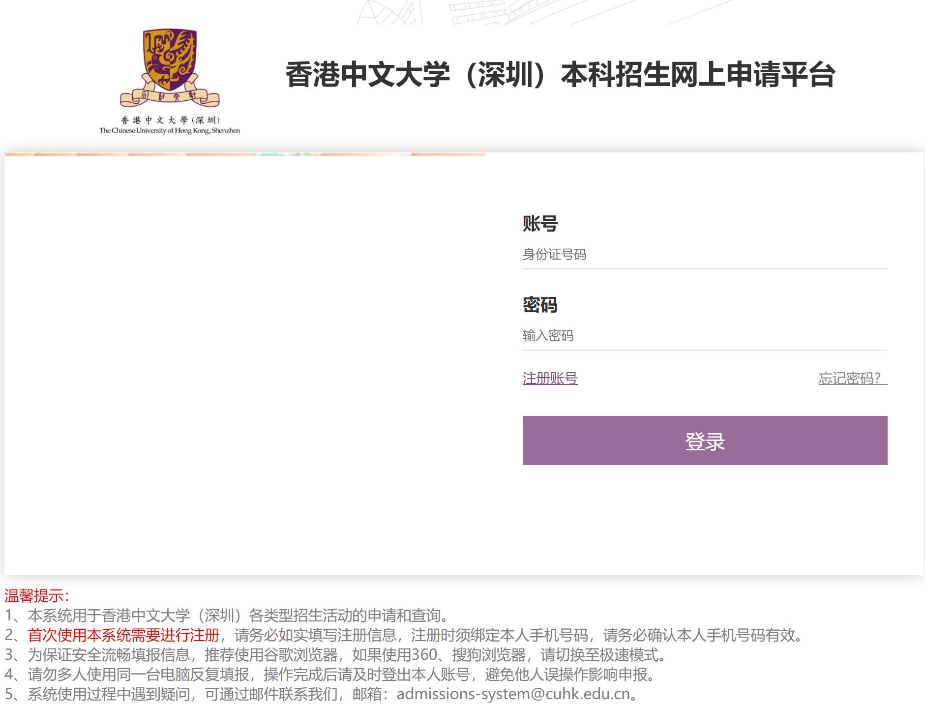925x704 pixels.
Task: Click the admissions-system@cuhk.edu.cn email address
Action: point(513,694)
